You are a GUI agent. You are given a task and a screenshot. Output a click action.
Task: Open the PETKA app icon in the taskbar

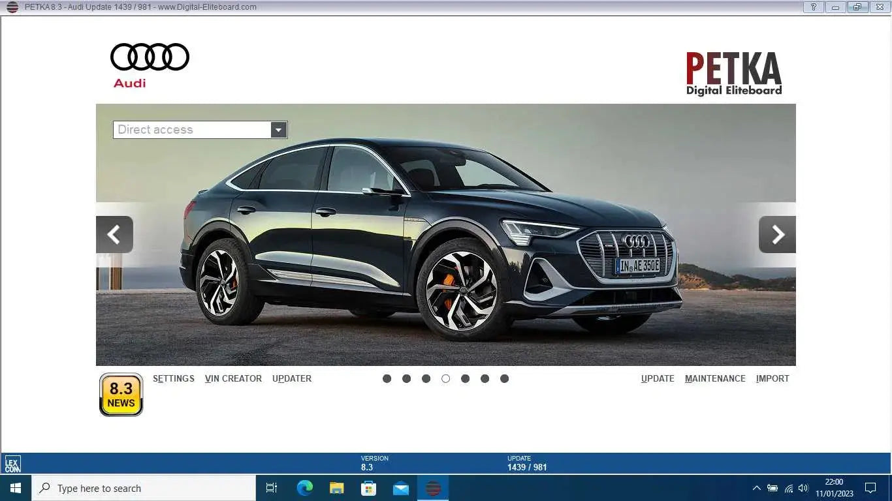click(x=433, y=487)
